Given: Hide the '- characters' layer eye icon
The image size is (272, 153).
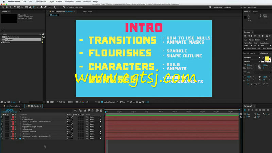Looking at the screenshot, I should (x=2, y=129).
